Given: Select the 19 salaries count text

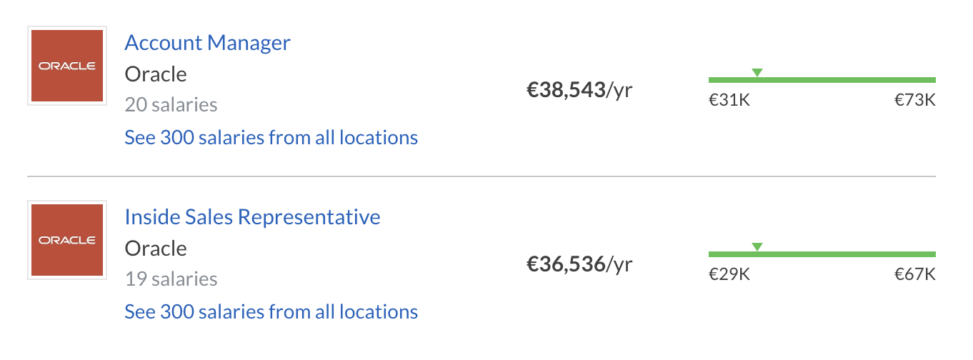Looking at the screenshot, I should (171, 279).
